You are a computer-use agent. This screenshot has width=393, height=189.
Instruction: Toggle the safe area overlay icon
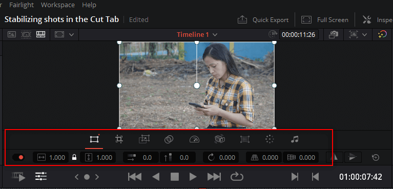click(x=353, y=35)
